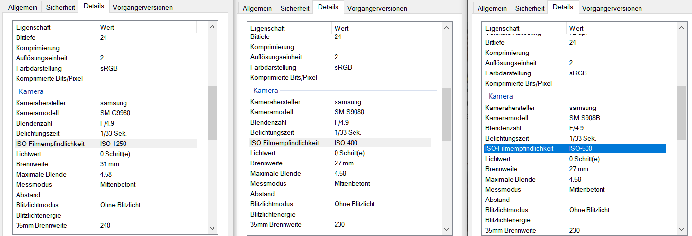This screenshot has width=692, height=236.
Task: Click scroll-up arrow in the middle window list
Action: 447,28
